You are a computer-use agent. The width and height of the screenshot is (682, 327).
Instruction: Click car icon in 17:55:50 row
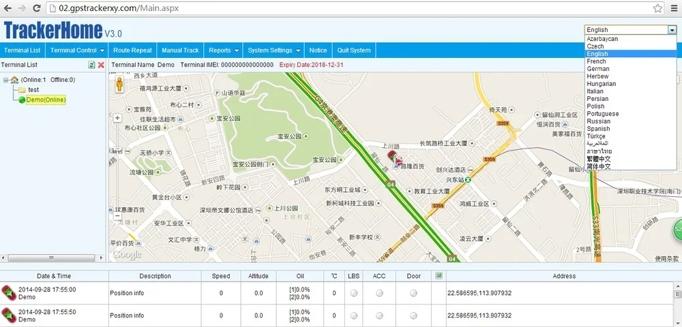tap(9, 315)
